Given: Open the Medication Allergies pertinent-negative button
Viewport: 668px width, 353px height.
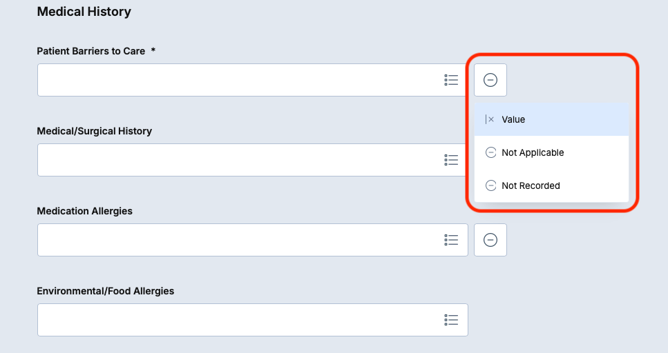Looking at the screenshot, I should pos(490,240).
